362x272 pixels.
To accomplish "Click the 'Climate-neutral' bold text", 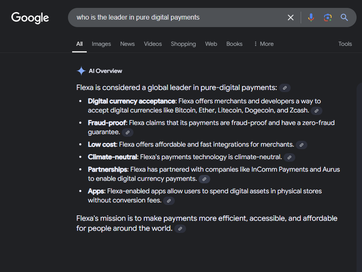I will pyautogui.click(x=113, y=157).
